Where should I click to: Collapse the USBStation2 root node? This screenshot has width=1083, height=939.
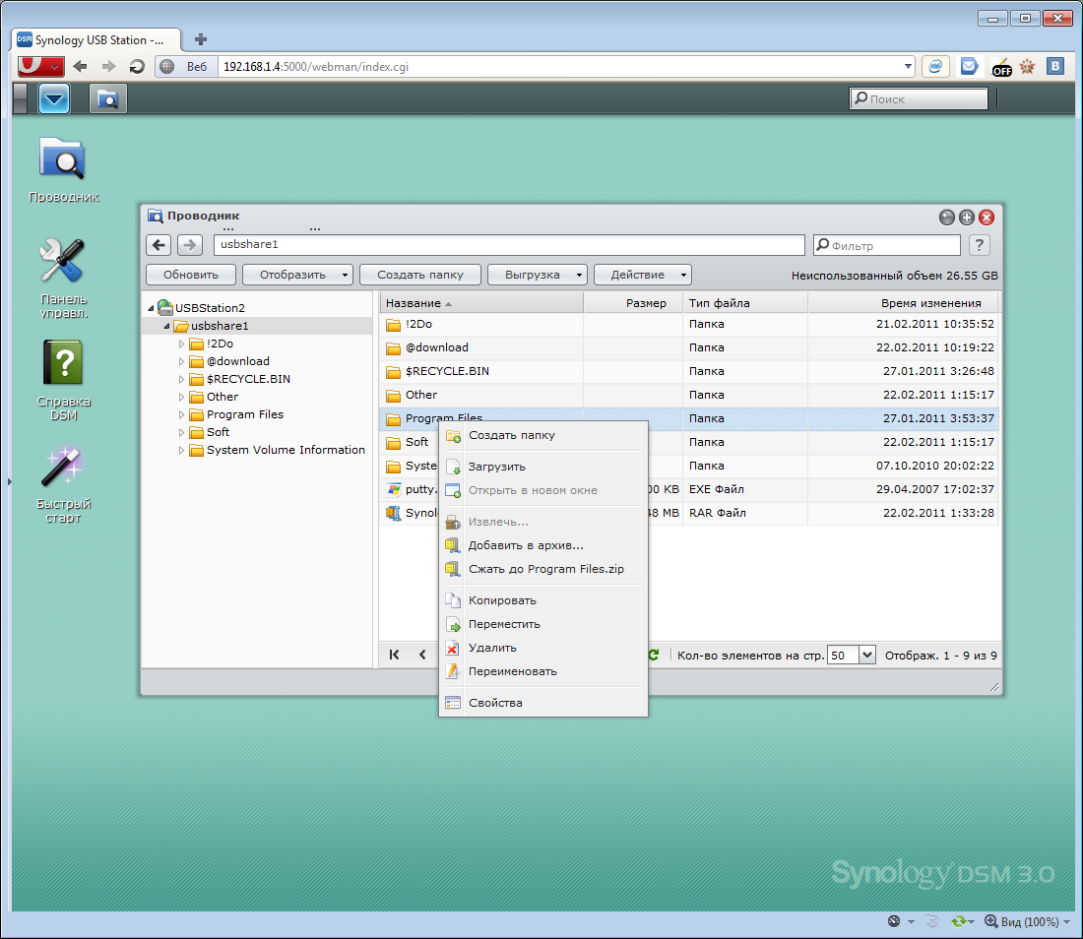(x=151, y=308)
